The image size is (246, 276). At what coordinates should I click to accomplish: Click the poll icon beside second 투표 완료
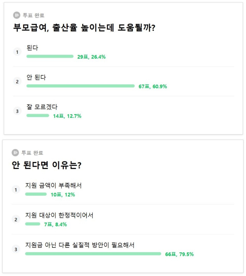[x=15, y=153]
